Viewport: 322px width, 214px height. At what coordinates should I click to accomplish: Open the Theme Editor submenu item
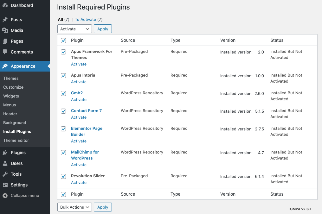16,140
